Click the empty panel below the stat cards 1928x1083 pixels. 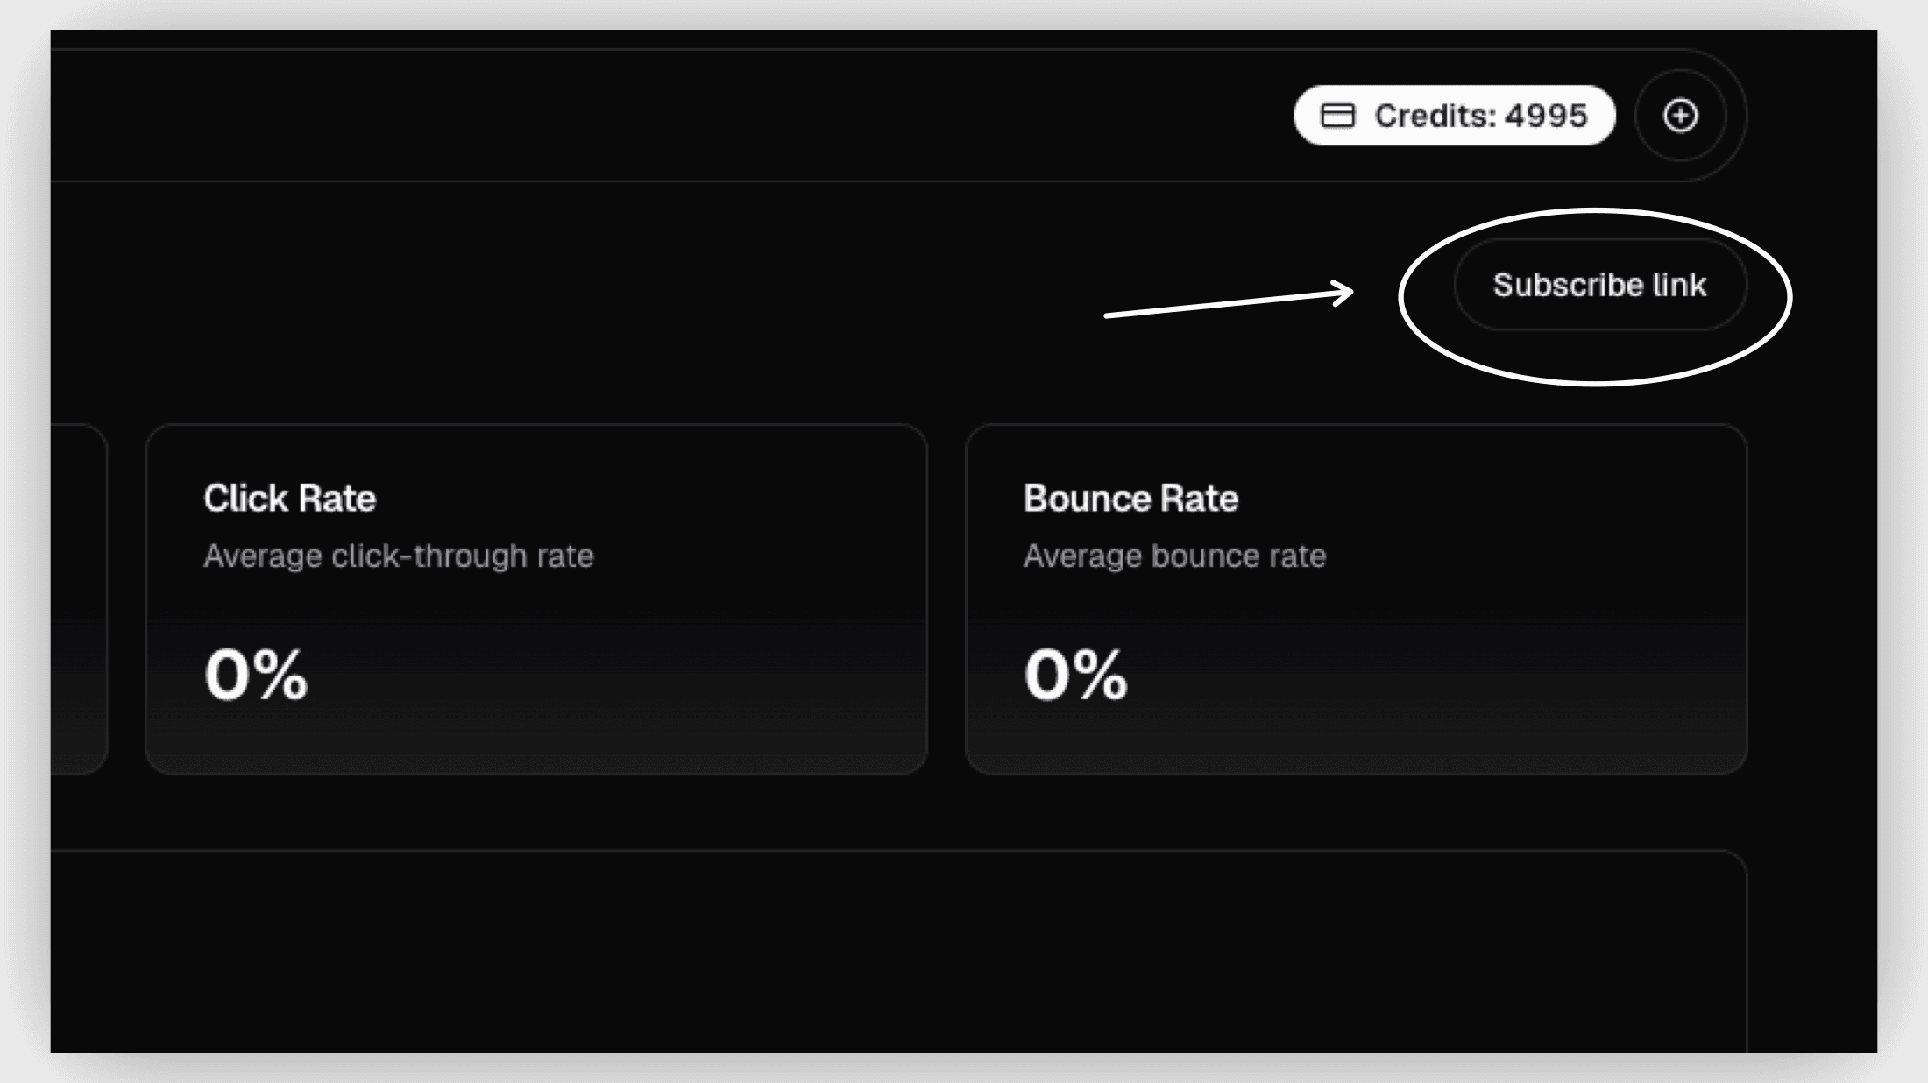click(x=899, y=952)
